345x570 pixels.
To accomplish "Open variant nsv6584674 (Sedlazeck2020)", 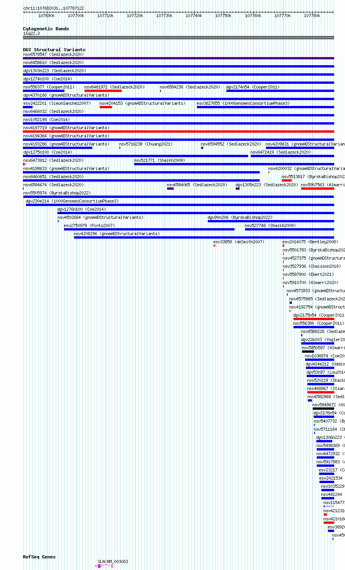I will tap(53, 185).
